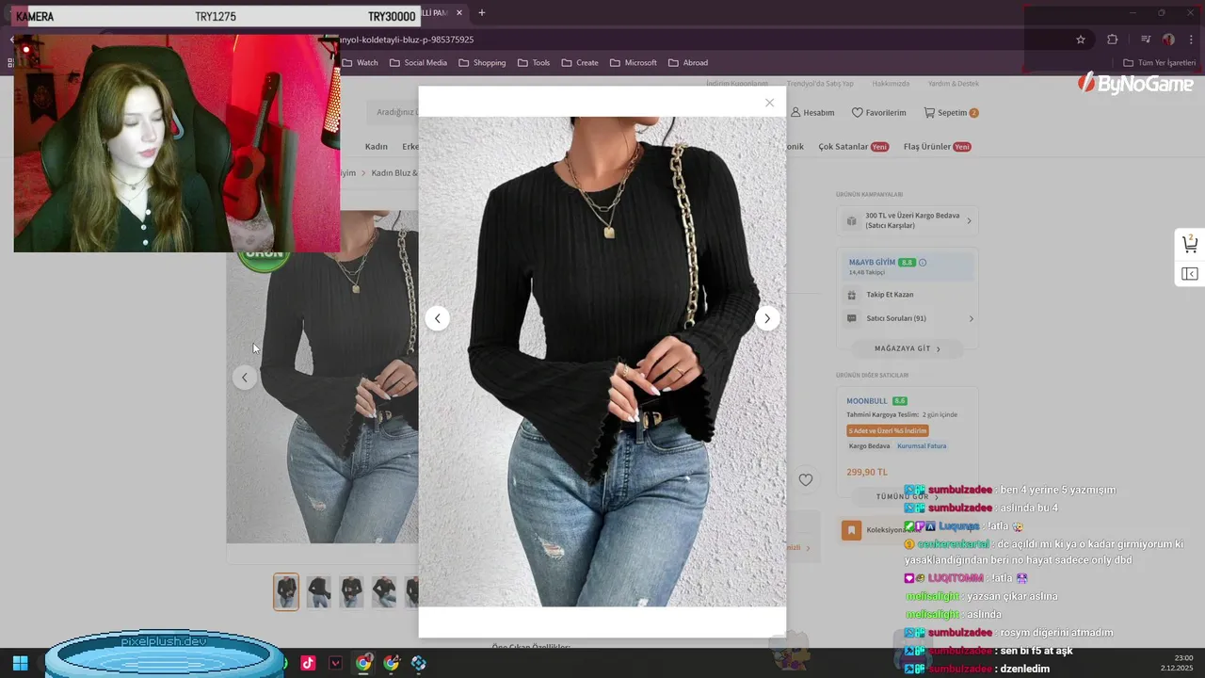1205x678 pixels.
Task: Close the enlarged product image popup
Action: coord(769,103)
